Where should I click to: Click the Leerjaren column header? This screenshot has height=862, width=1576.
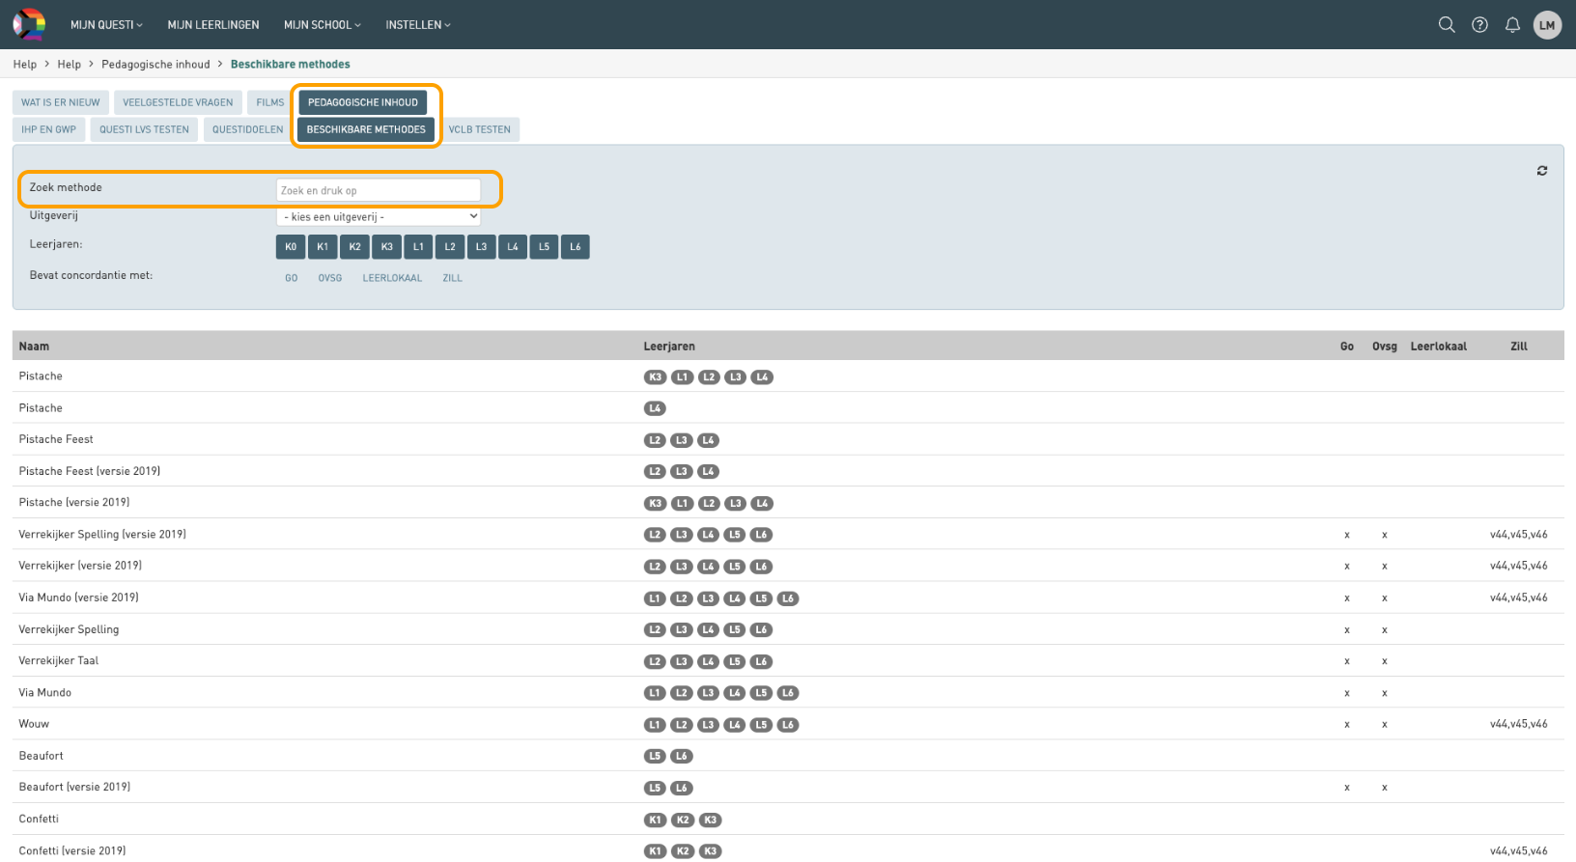click(669, 347)
